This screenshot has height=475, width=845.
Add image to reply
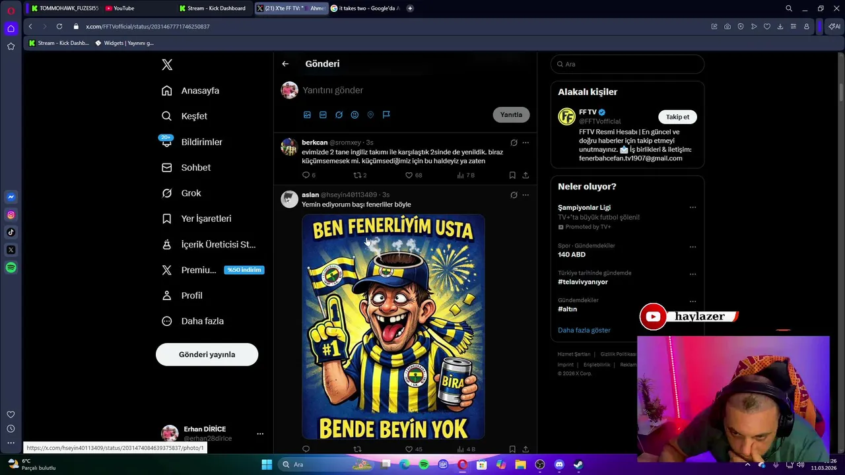[307, 115]
